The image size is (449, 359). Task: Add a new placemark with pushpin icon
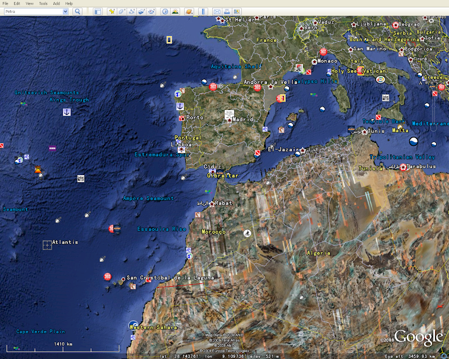[112, 11]
